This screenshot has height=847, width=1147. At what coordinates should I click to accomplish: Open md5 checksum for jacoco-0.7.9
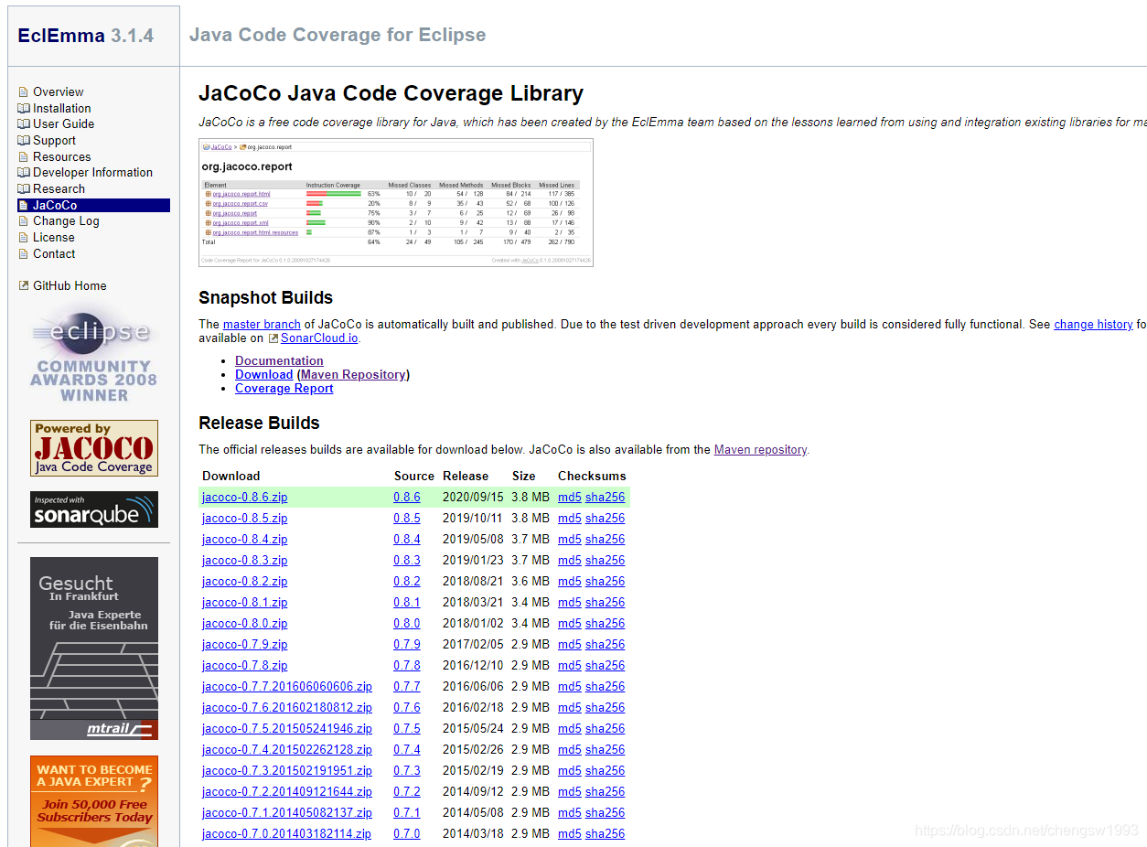point(570,644)
